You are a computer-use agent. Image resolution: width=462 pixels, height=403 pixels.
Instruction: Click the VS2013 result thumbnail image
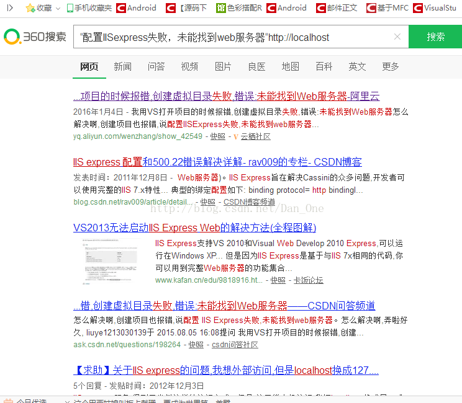pos(111,262)
